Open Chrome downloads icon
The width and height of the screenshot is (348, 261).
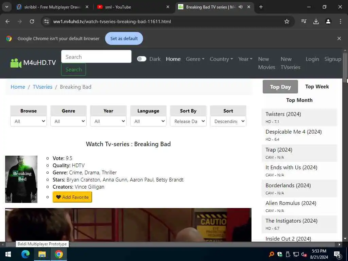point(316,21)
